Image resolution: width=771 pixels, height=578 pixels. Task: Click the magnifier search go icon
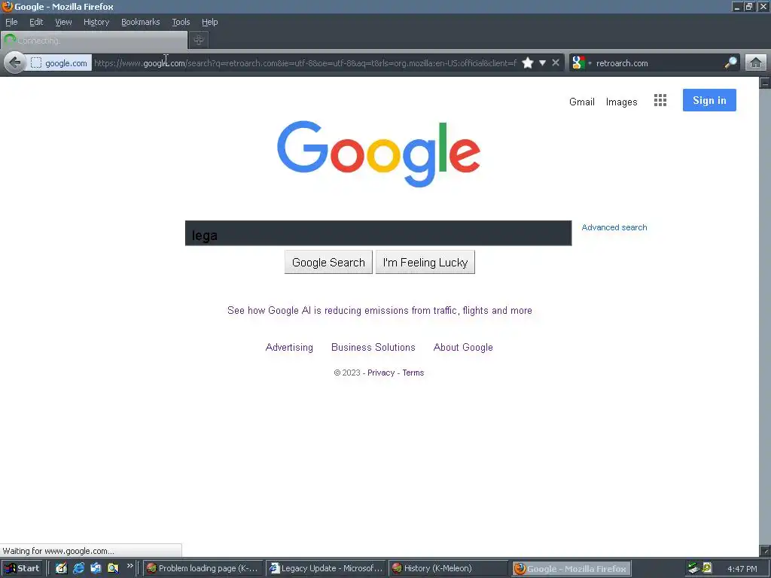click(x=730, y=63)
